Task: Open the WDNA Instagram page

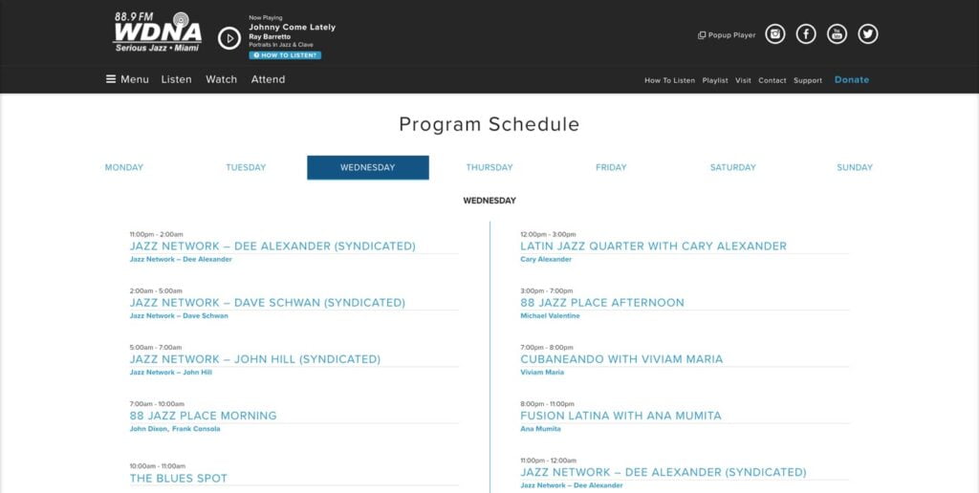Action: pos(776,34)
